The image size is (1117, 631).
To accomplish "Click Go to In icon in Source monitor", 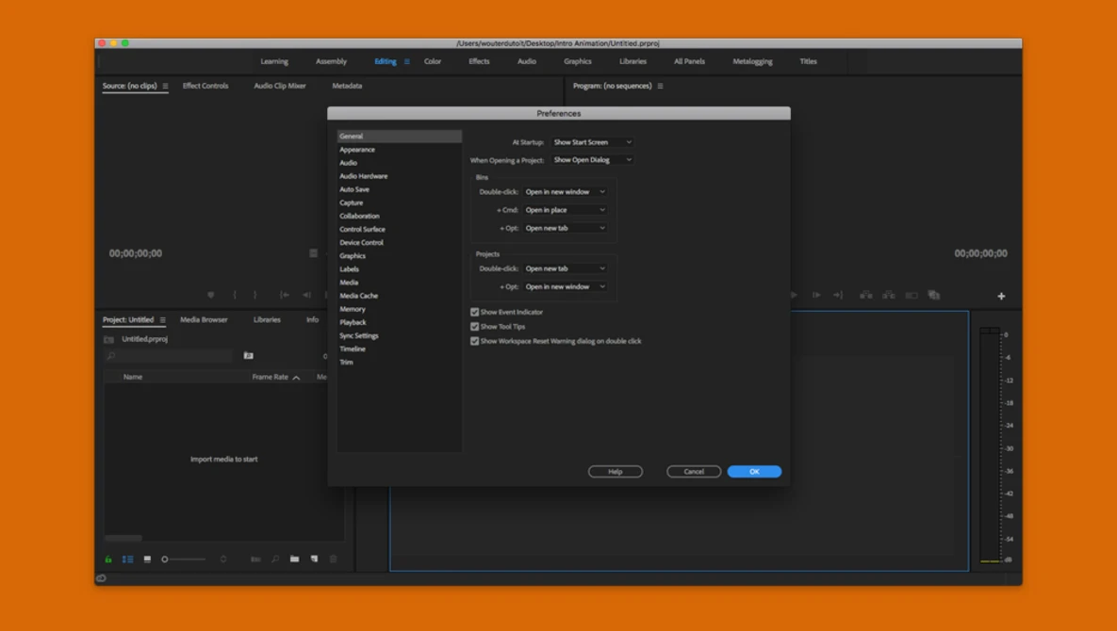I will [285, 295].
